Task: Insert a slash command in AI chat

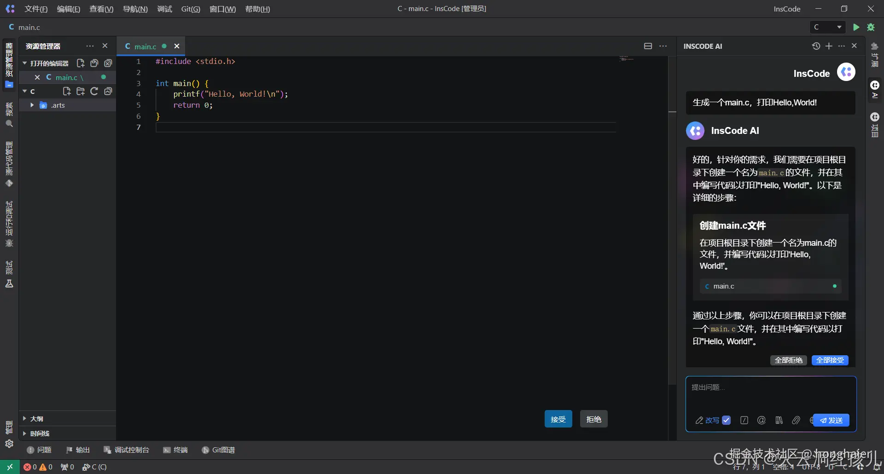Action: [x=744, y=420]
